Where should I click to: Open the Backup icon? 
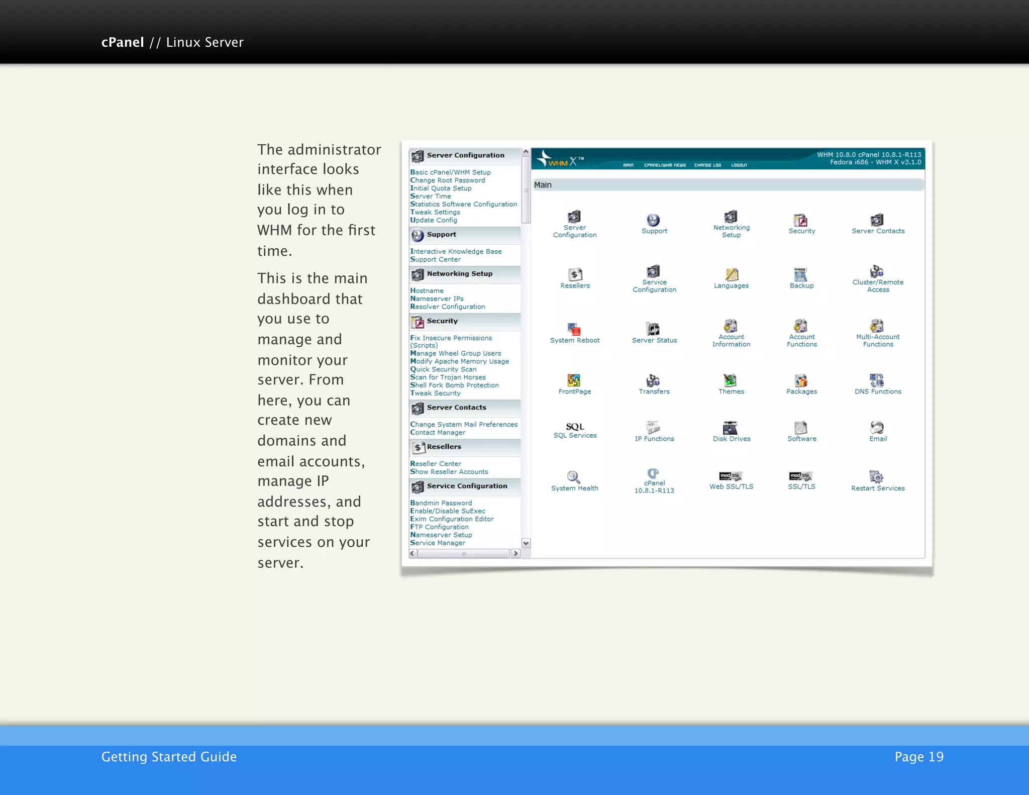[x=800, y=275]
